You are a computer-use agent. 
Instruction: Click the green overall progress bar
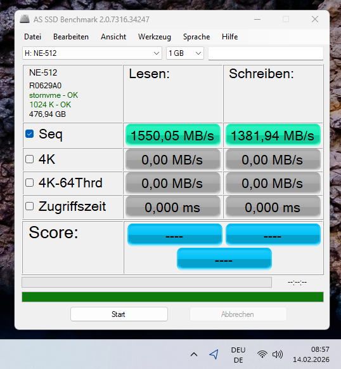pos(172,297)
